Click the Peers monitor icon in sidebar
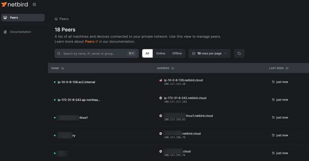Screen dimensions: 309x161 5,18
